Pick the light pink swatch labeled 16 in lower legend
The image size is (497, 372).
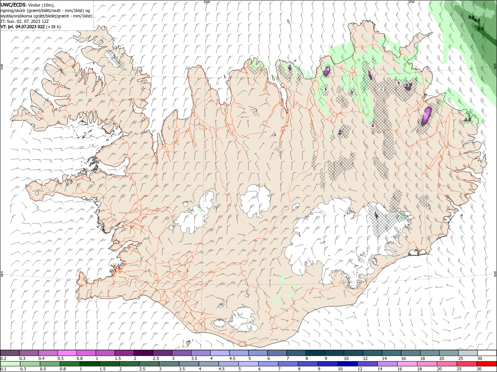tap(407, 364)
